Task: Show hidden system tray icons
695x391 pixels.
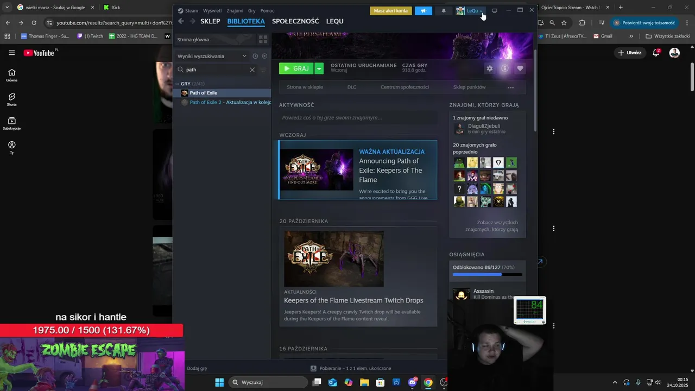Action: coord(615,382)
